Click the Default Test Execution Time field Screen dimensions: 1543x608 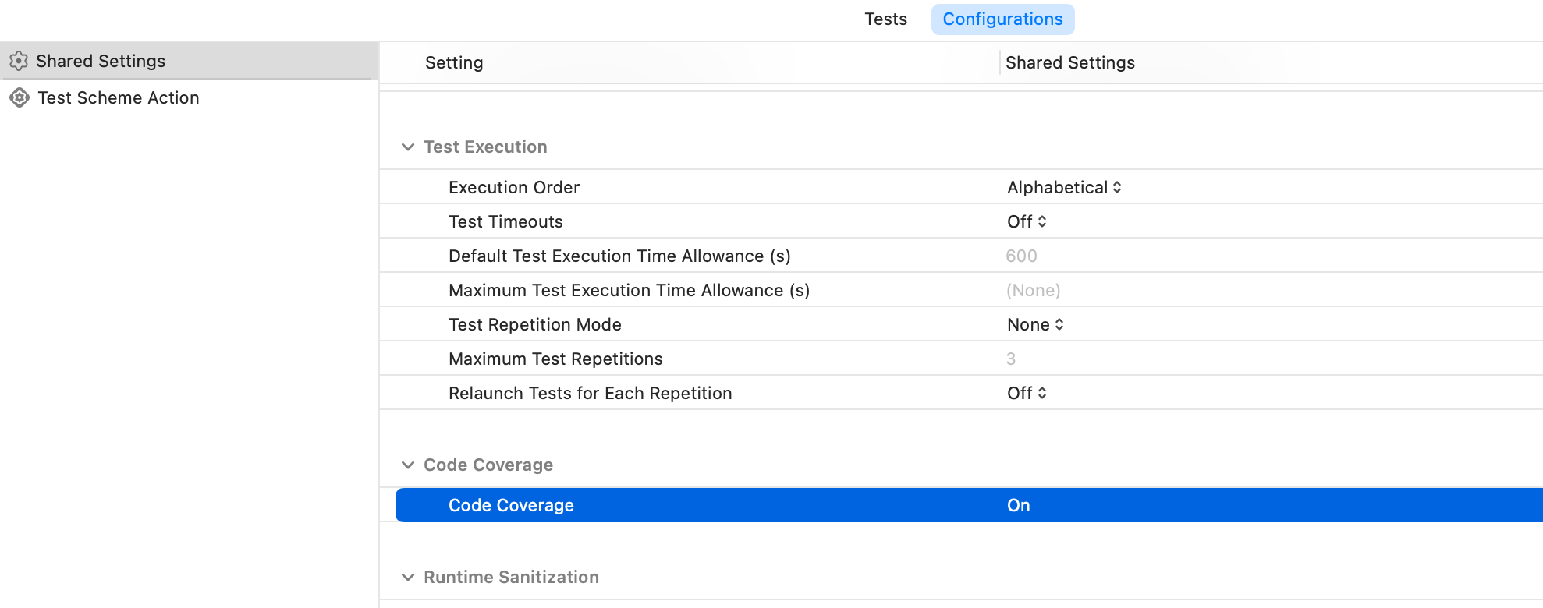coord(1021,256)
